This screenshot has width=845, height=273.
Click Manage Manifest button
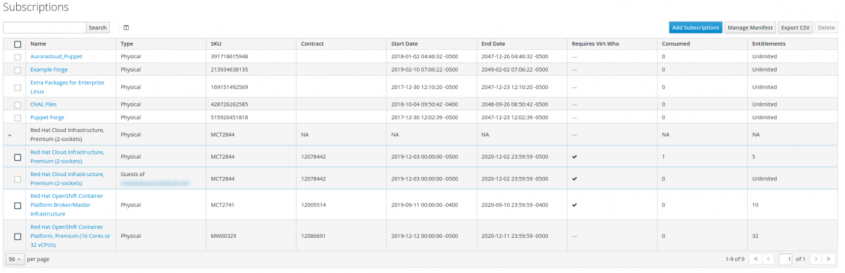pyautogui.click(x=750, y=27)
